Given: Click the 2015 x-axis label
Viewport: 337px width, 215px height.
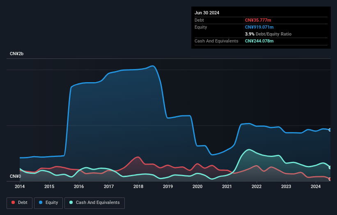Looking at the screenshot, I should click(x=49, y=186).
